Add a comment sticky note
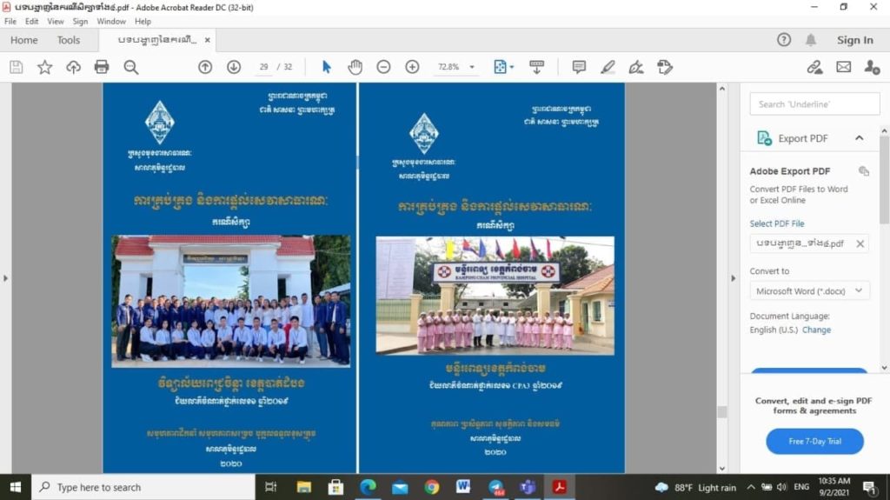 [579, 67]
